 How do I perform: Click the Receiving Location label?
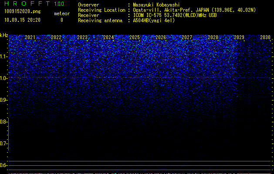(101, 10)
